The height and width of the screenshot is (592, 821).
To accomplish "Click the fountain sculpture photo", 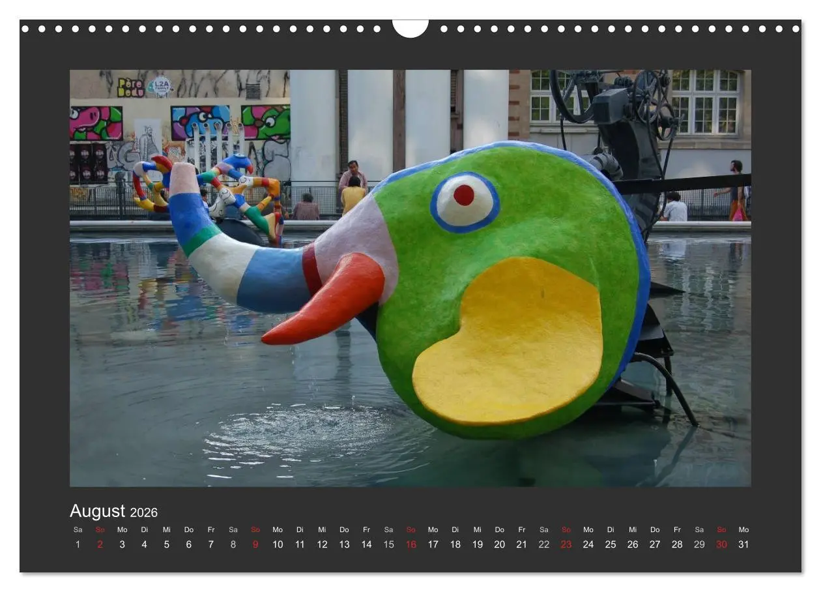I will point(410,278).
